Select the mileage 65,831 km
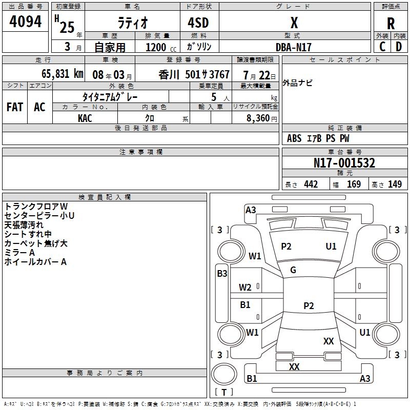 63,74
